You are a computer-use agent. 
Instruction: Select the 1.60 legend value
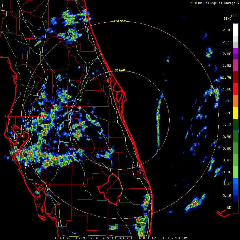point(227,89)
